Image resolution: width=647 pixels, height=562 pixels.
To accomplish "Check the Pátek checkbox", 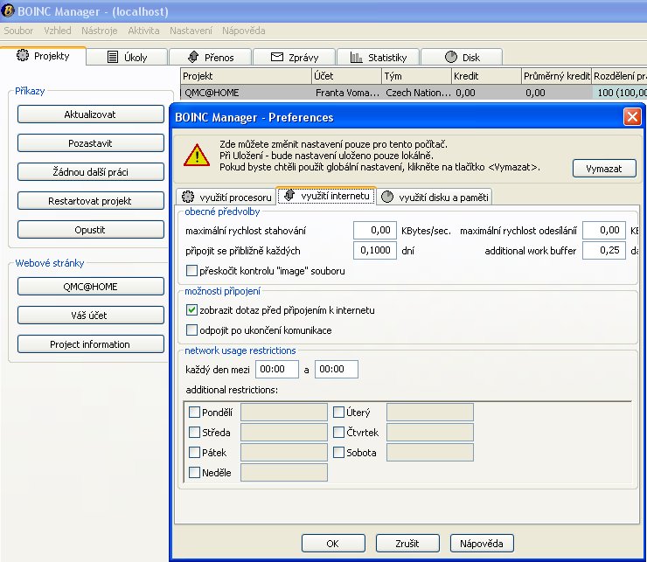I will tap(194, 452).
